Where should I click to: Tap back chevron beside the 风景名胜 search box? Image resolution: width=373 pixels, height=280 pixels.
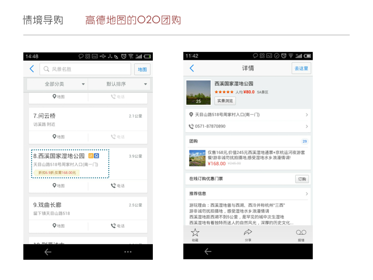(x=32, y=69)
